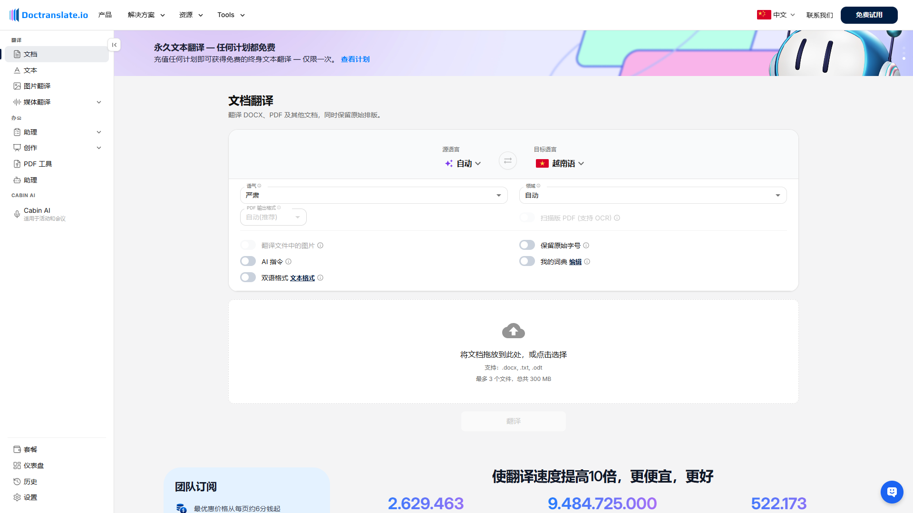913x513 pixels.
Task: Swap source and target languages
Action: [507, 161]
